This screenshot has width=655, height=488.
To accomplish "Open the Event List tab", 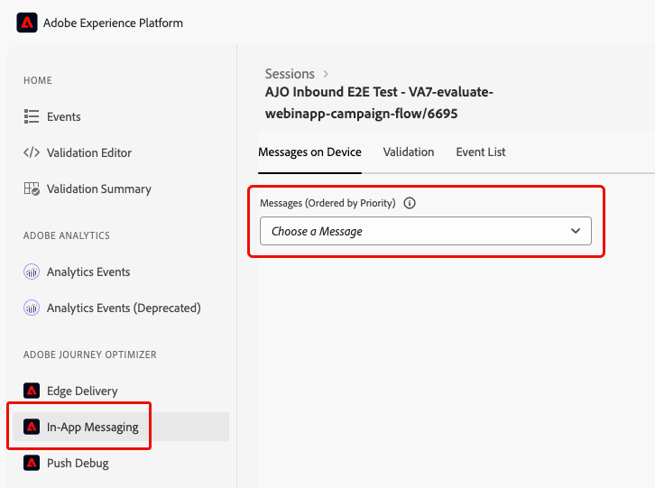I will tap(480, 152).
